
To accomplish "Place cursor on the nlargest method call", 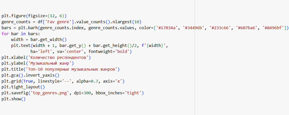I will pyautogui.click(x=121, y=22).
